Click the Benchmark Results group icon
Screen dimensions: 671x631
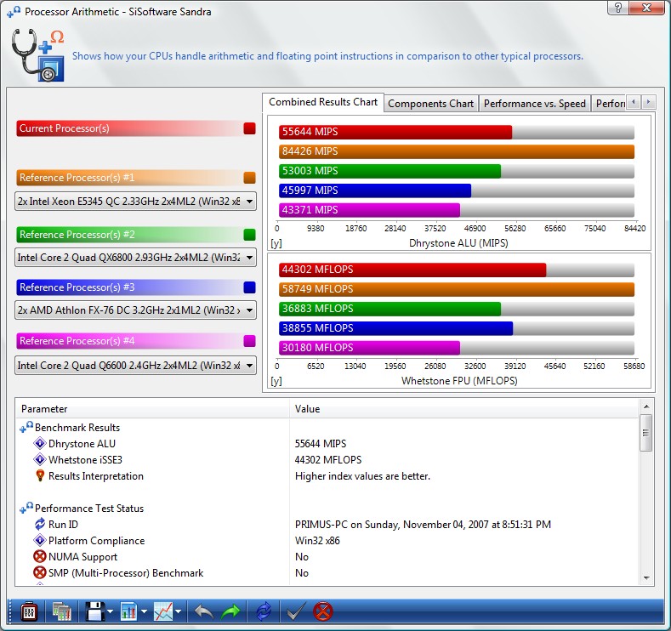coord(26,427)
